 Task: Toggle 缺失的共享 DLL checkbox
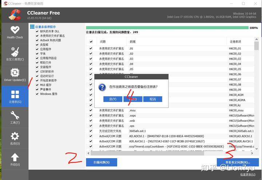click(37, 31)
